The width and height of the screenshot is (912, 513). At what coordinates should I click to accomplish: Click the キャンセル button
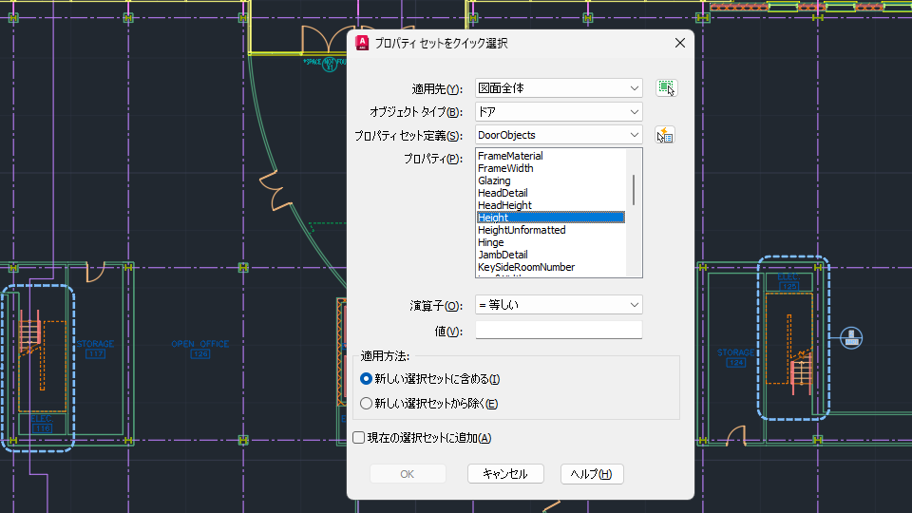[x=505, y=474]
